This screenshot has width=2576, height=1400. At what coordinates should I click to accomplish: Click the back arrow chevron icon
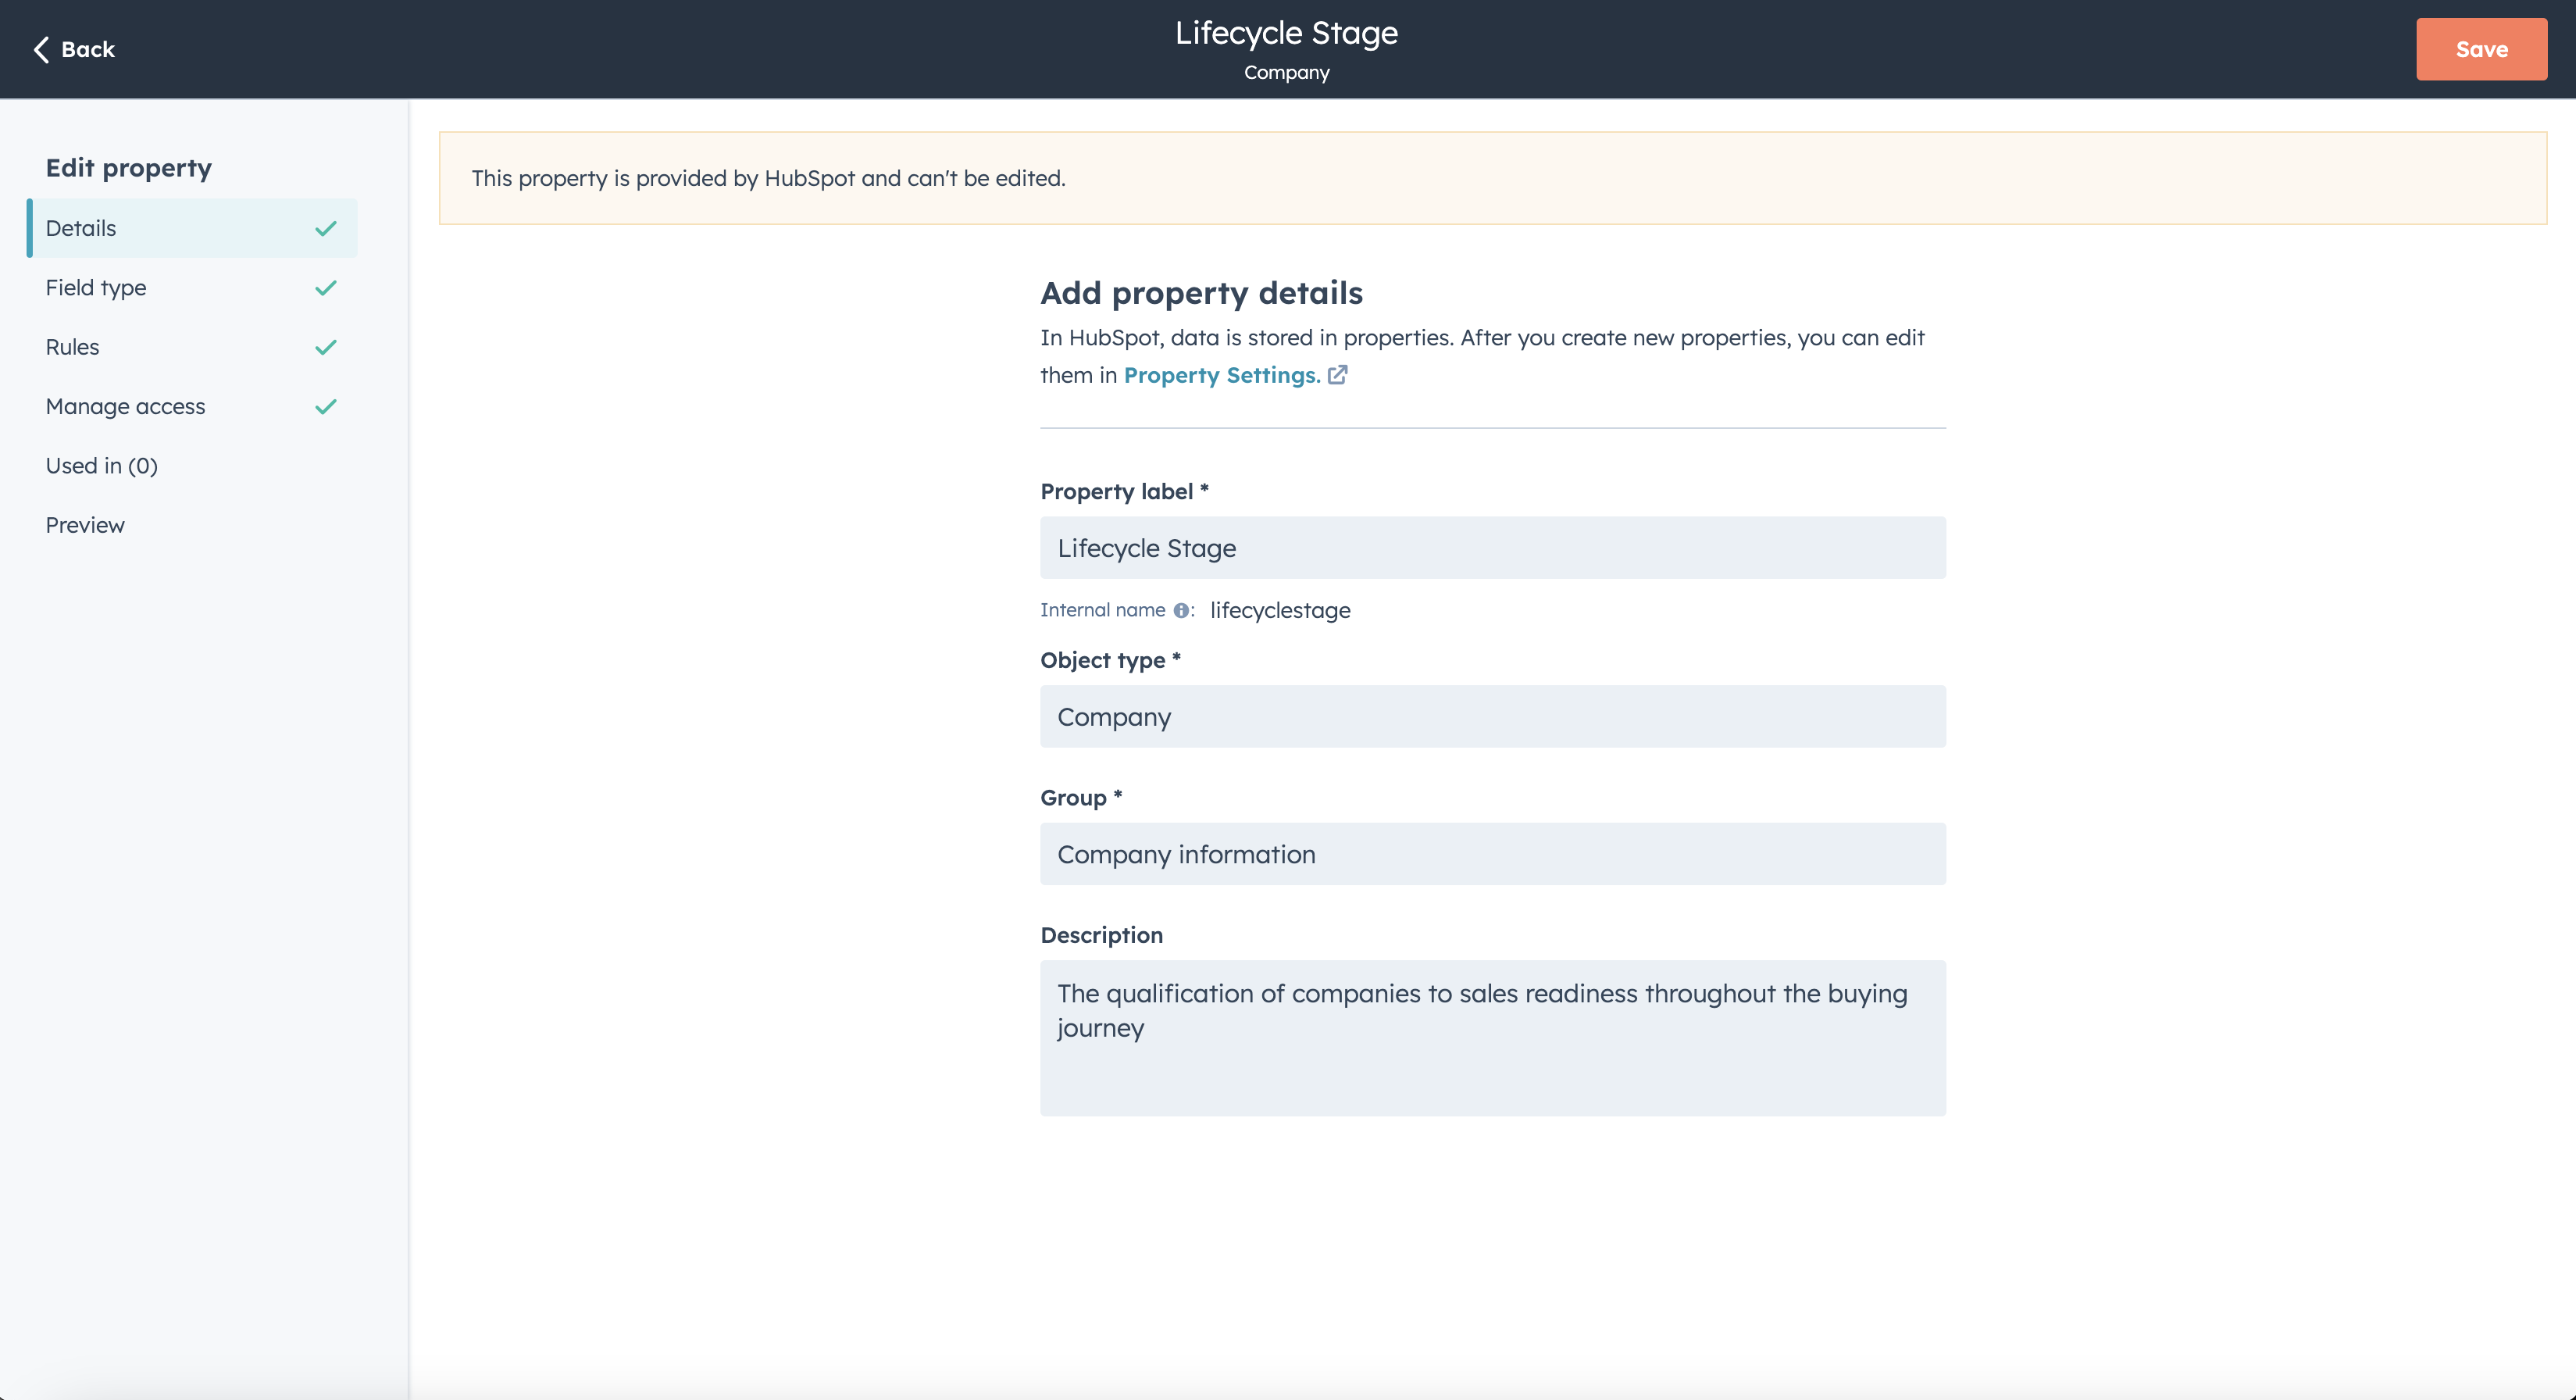(41, 49)
